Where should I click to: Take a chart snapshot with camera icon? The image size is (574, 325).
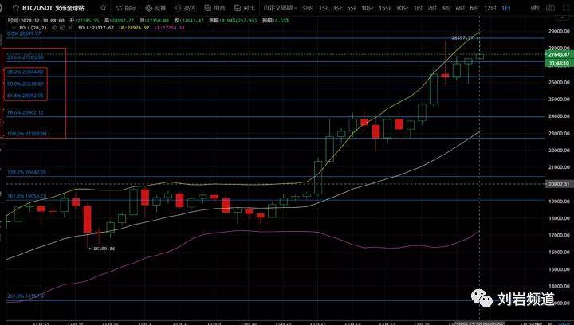(x=550, y=8)
